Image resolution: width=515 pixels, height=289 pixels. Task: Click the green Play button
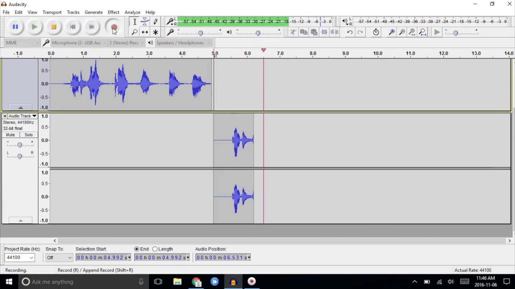pyautogui.click(x=34, y=27)
